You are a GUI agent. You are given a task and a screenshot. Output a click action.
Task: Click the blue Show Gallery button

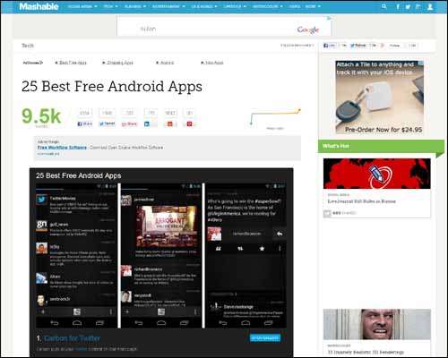[x=265, y=337]
